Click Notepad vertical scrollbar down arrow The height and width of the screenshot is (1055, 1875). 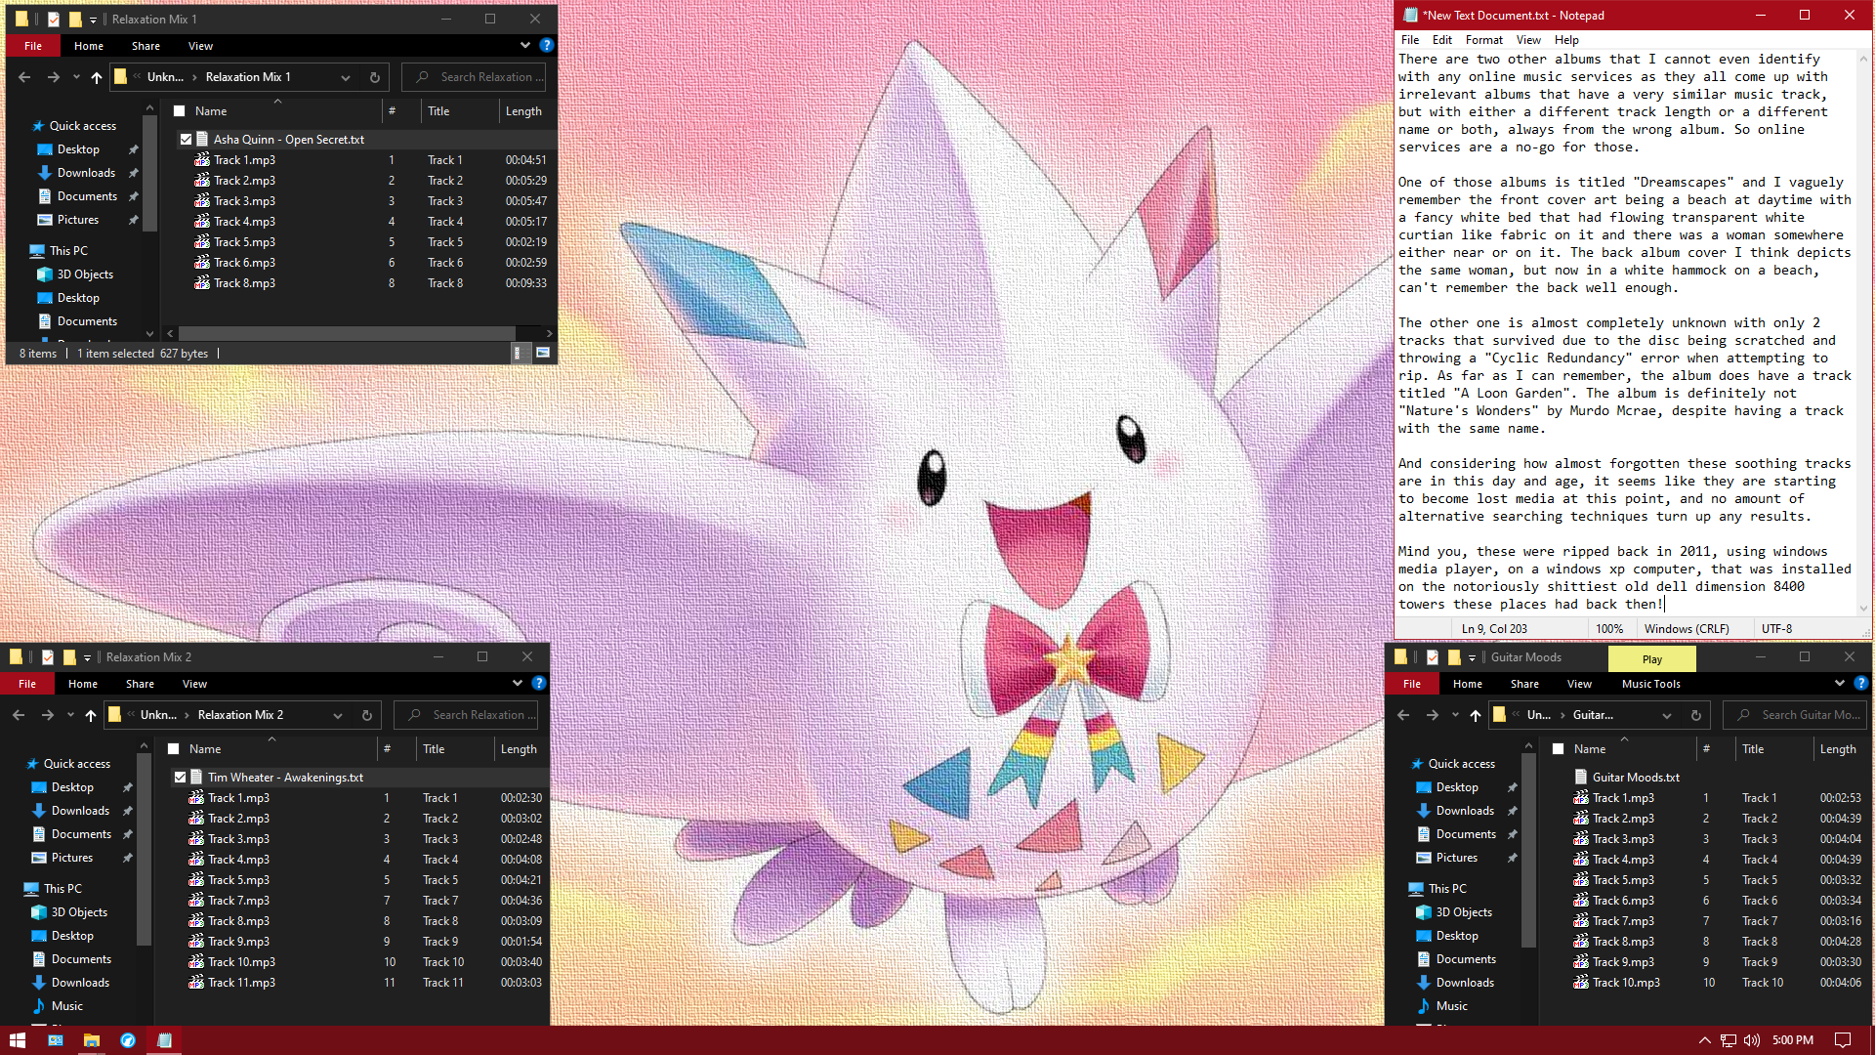(1863, 609)
